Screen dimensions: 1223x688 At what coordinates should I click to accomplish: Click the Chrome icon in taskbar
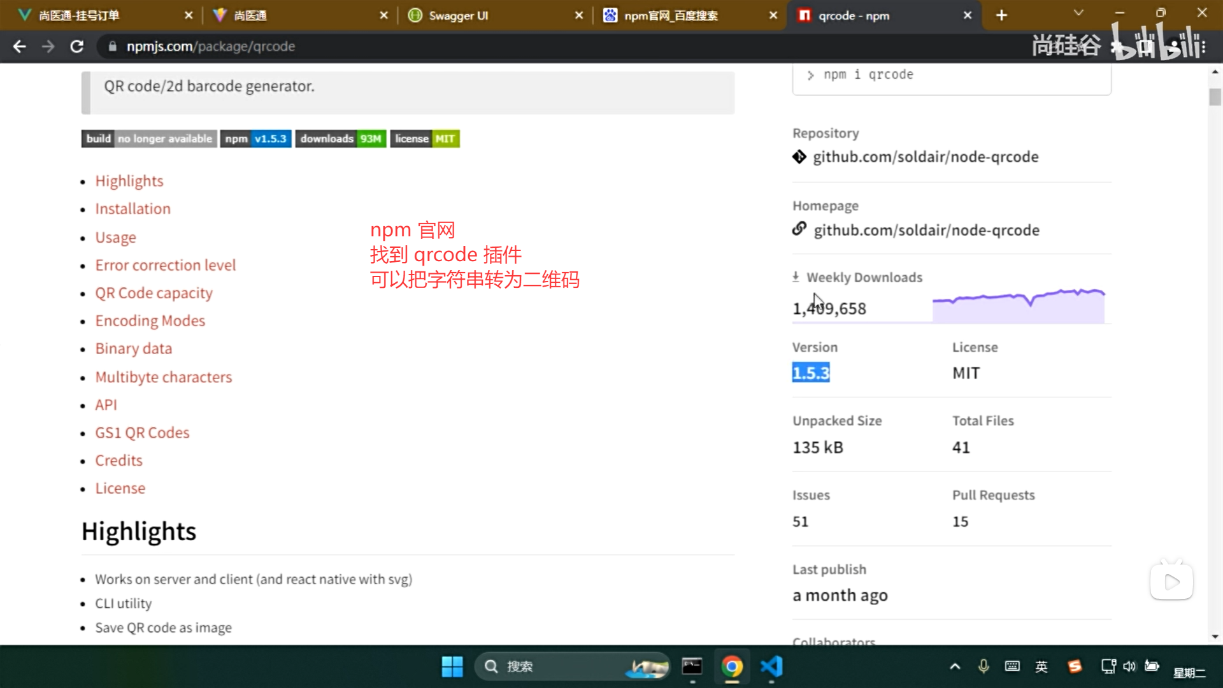coord(732,666)
